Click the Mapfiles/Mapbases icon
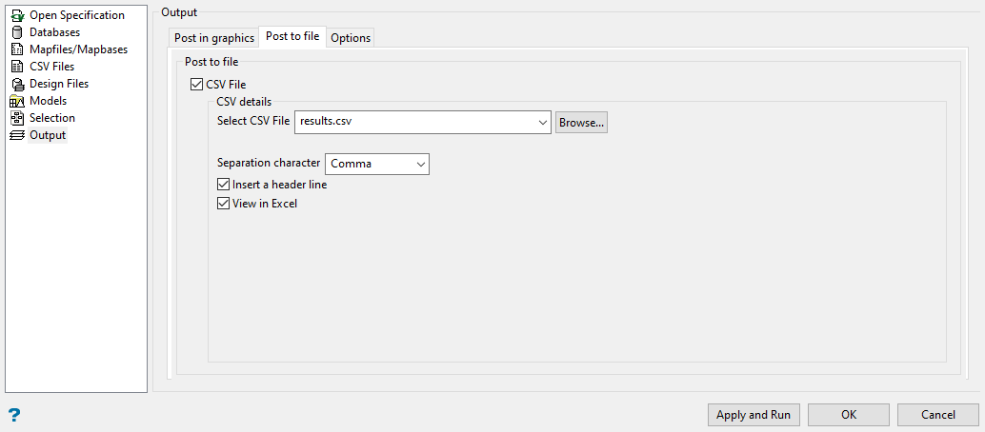This screenshot has height=432, width=985. tap(16, 49)
